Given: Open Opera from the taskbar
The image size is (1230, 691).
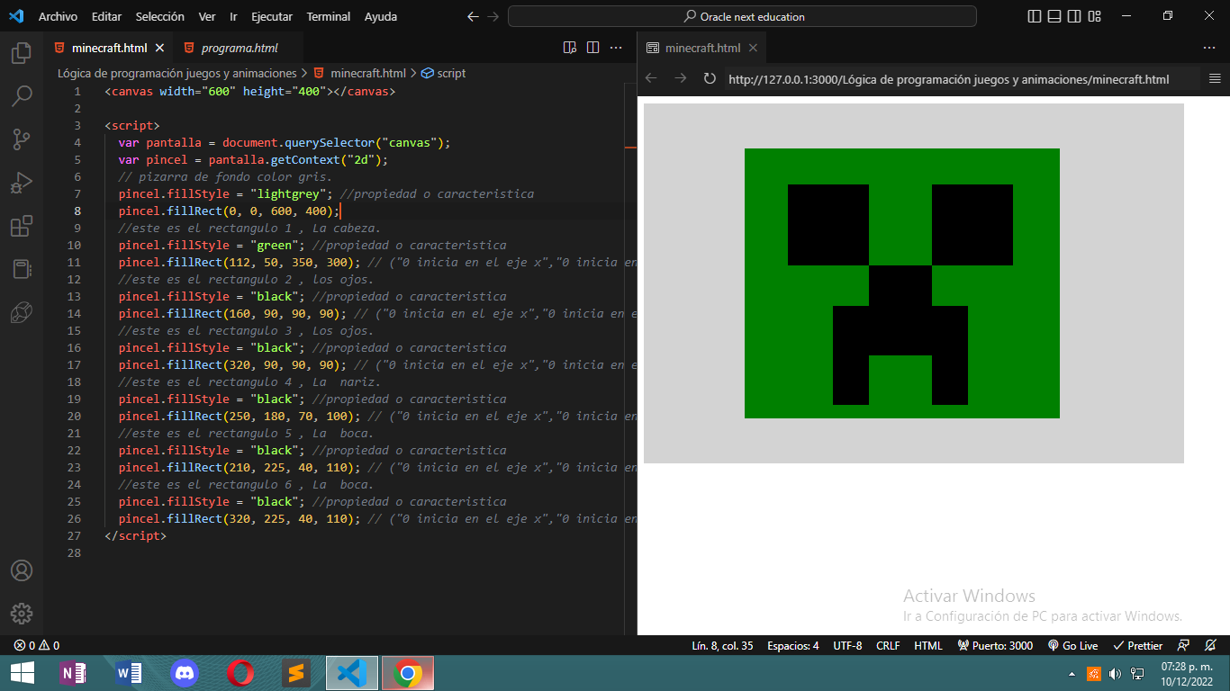Looking at the screenshot, I should (x=240, y=673).
